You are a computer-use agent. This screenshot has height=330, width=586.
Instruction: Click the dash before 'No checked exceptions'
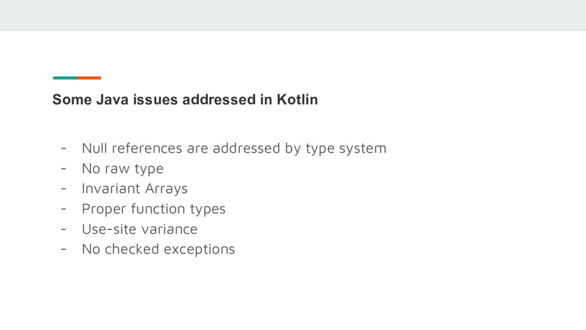63,249
